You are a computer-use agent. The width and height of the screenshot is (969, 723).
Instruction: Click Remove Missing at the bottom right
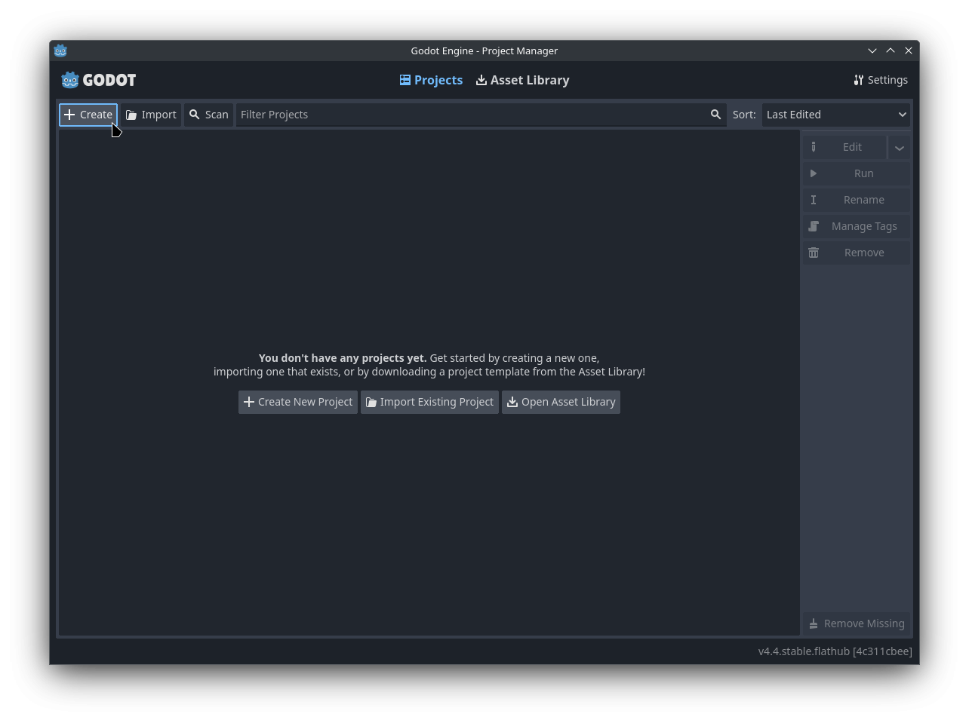point(857,623)
